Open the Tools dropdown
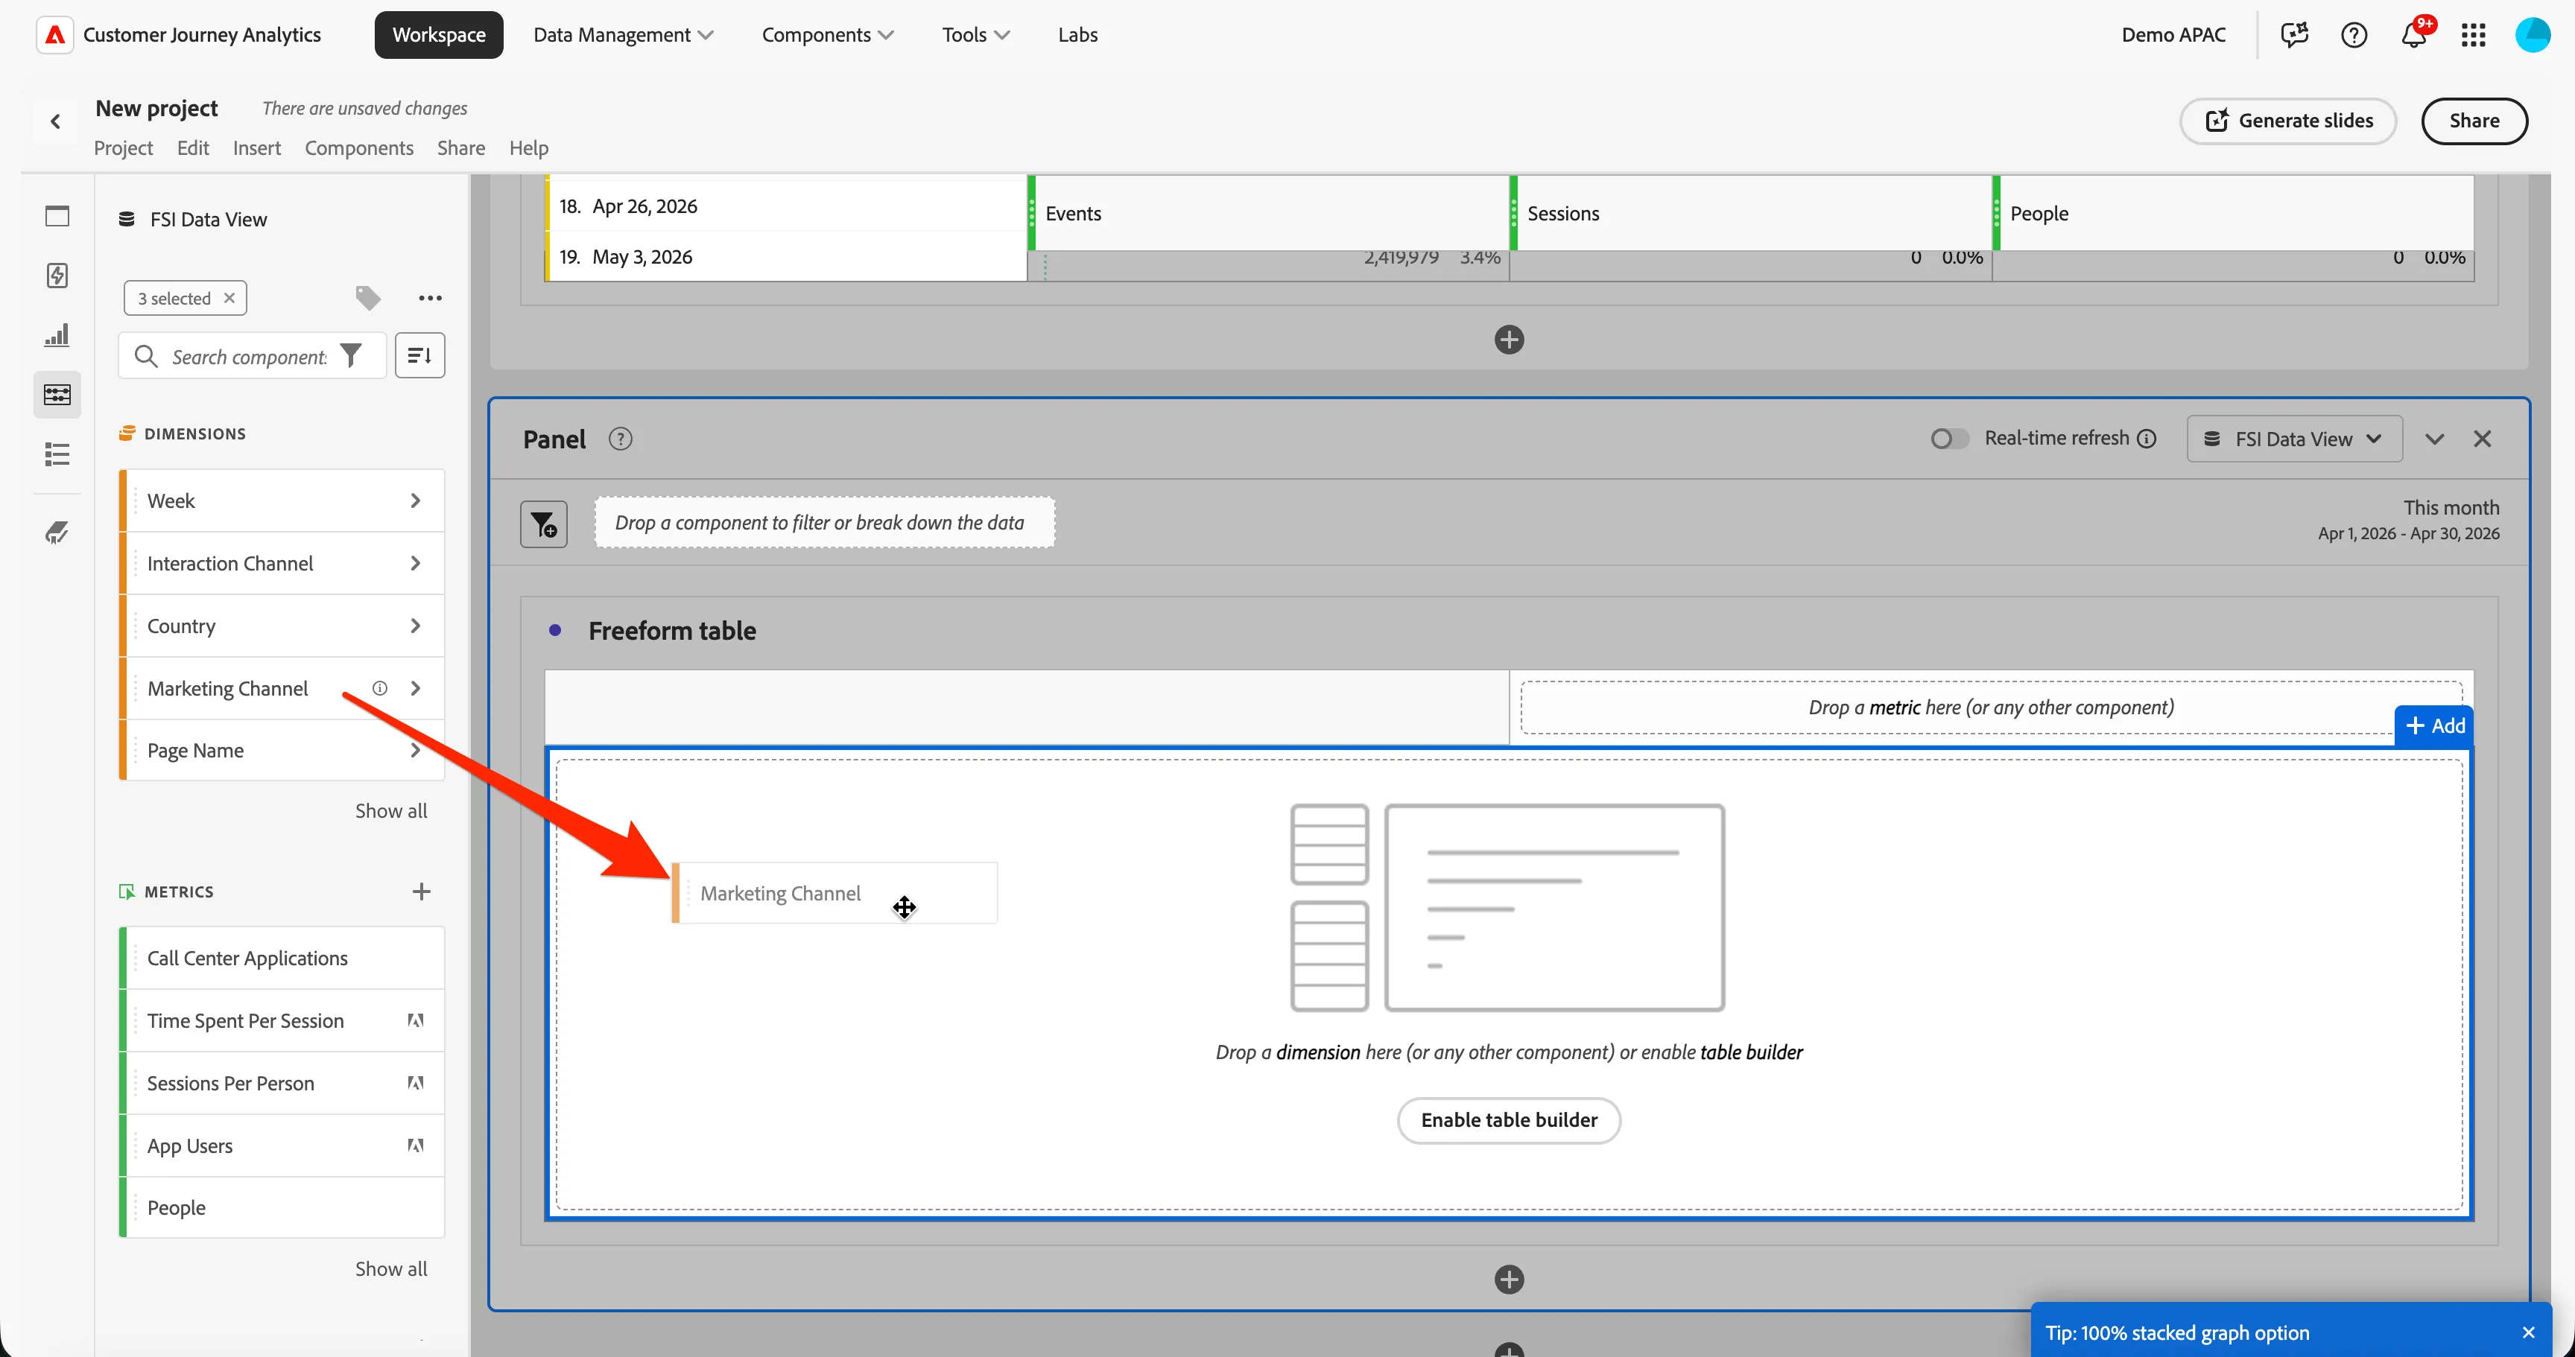The image size is (2575, 1357). click(975, 35)
